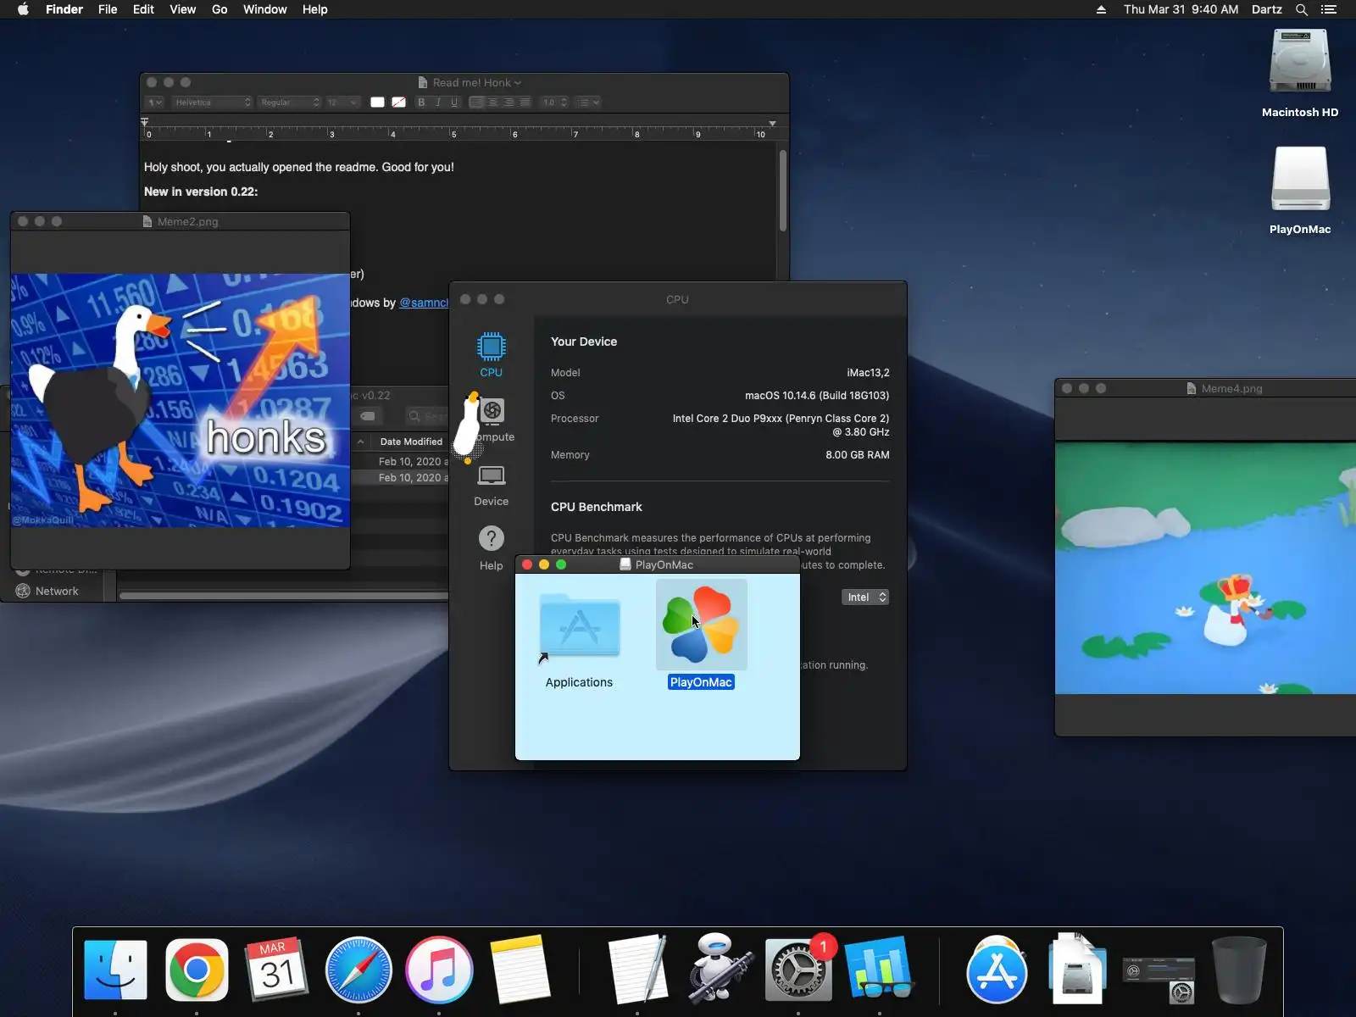
Task: Select the CPU tab in the benchmark sidebar
Action: coord(491,354)
